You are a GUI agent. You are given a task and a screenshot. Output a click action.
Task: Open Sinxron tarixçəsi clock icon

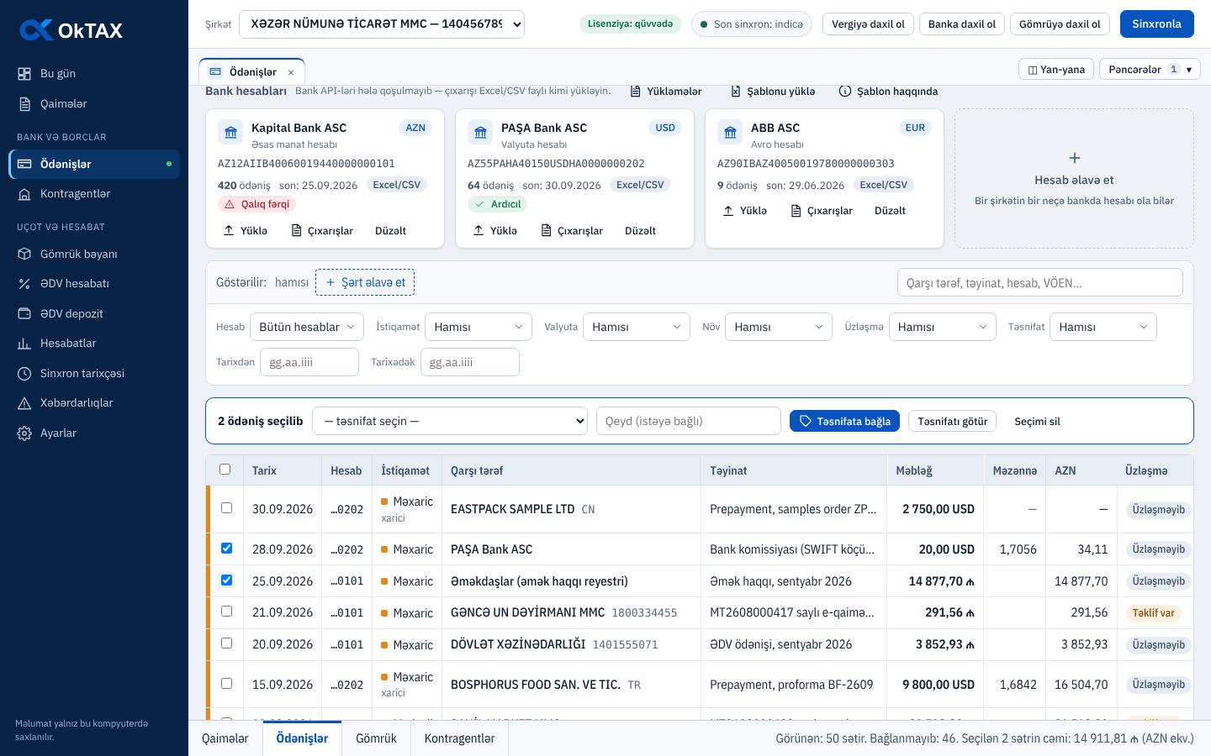click(24, 373)
